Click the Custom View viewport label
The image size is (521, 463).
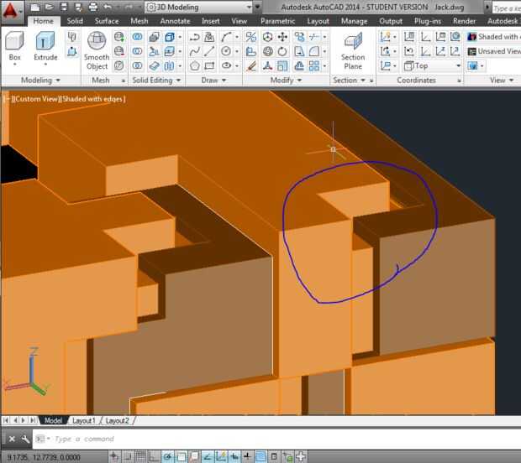tap(36, 99)
